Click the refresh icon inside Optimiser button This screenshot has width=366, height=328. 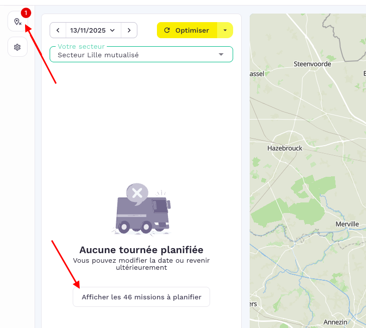click(x=167, y=30)
